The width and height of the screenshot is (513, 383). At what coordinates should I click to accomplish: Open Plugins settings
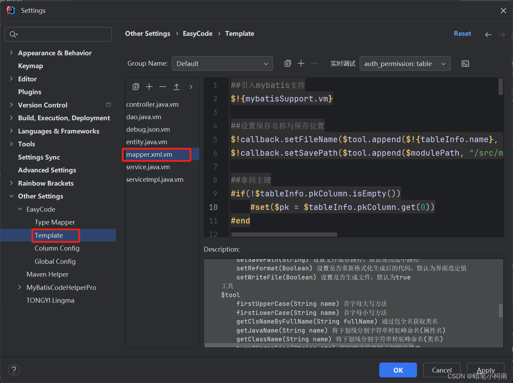[x=30, y=92]
